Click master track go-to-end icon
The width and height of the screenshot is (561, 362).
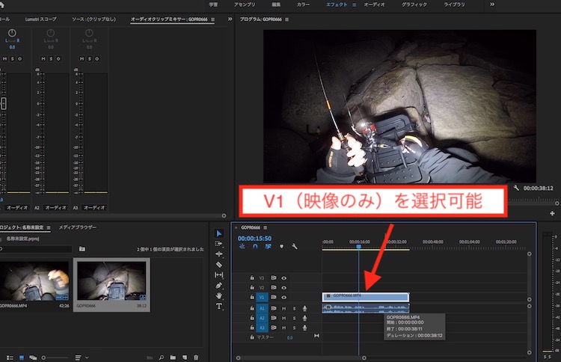point(316,336)
